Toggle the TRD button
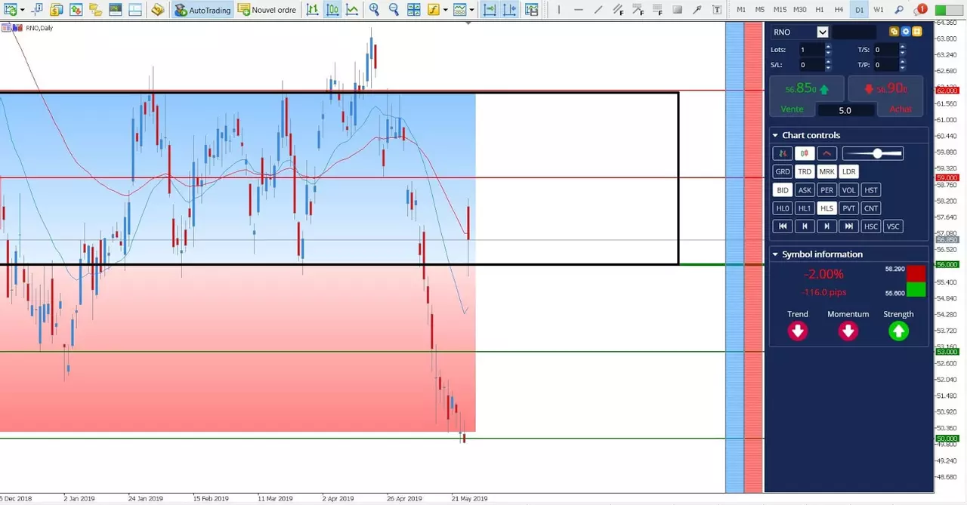This screenshot has height=505, width=967. [805, 171]
